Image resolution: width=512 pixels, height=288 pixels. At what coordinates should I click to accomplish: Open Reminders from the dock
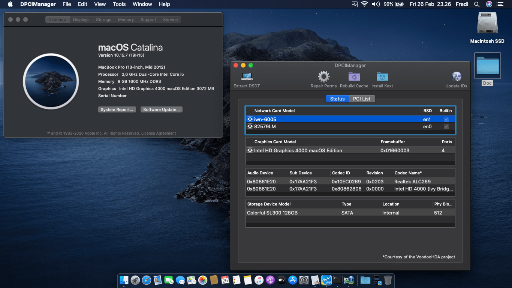(237, 280)
